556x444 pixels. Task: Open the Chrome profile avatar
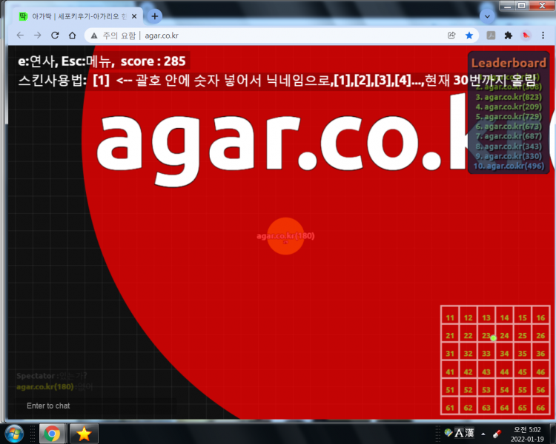[526, 36]
